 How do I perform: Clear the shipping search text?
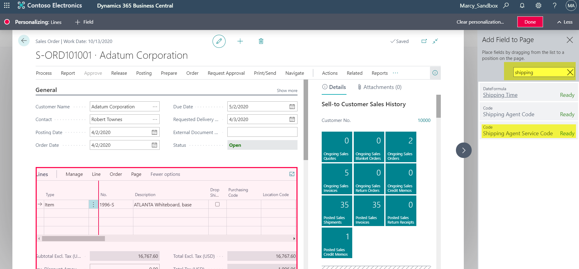tap(570, 72)
